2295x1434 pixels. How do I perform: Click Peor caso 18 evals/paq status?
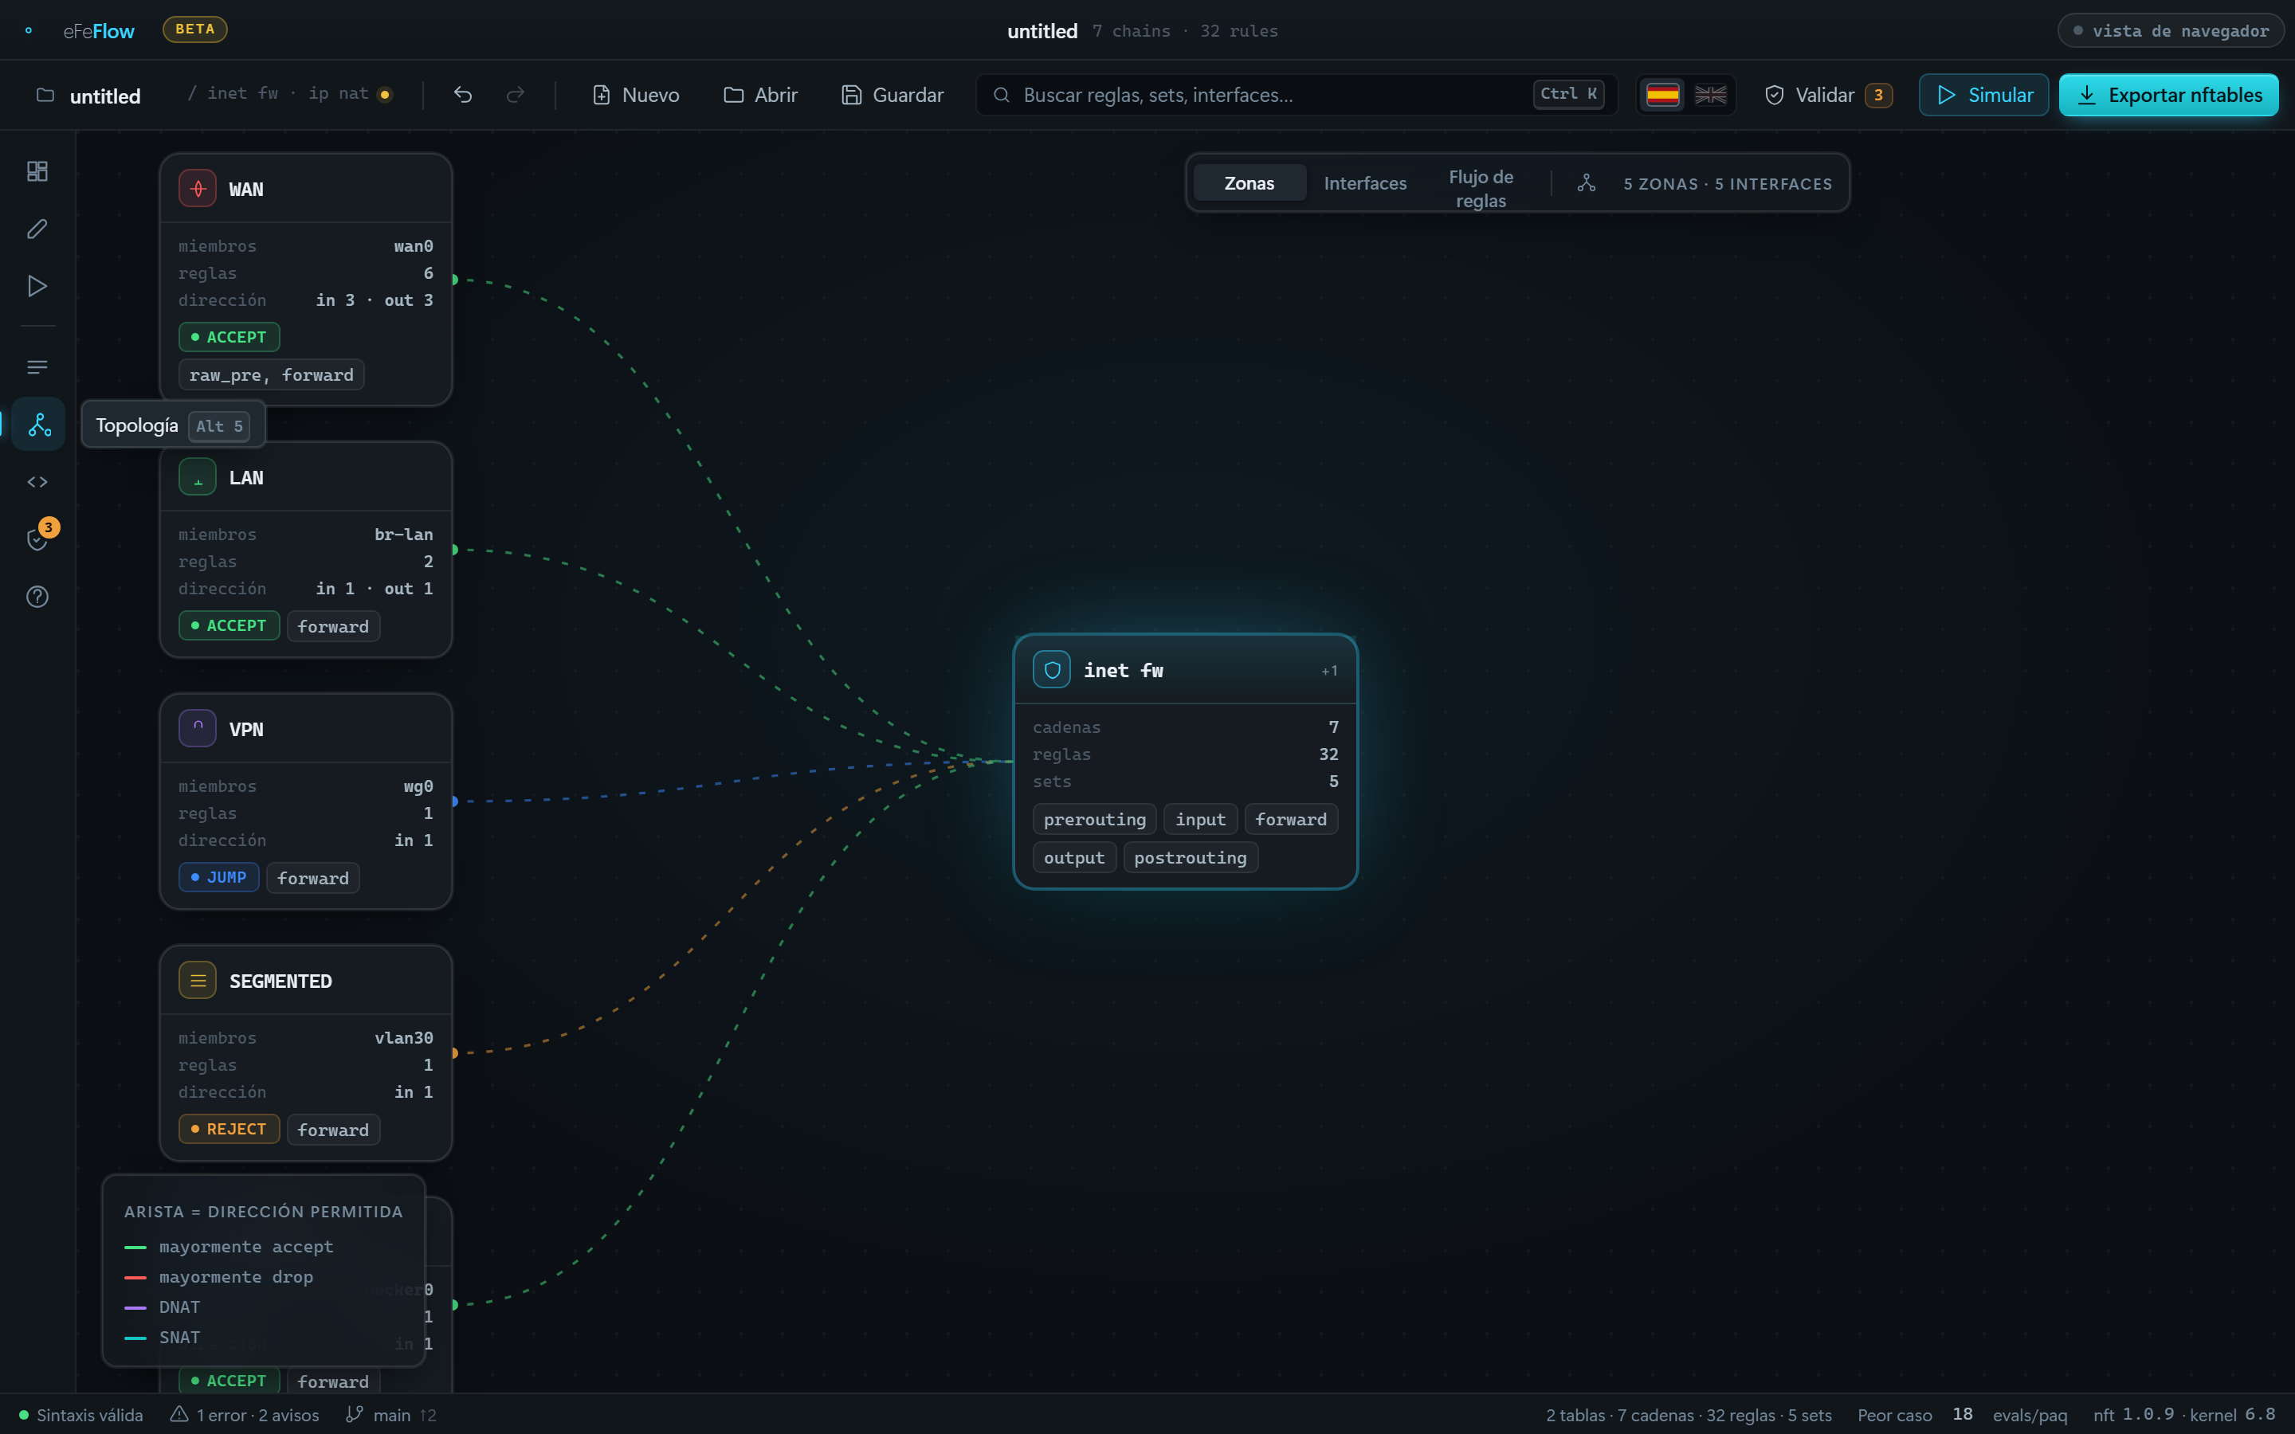pyautogui.click(x=1962, y=1414)
